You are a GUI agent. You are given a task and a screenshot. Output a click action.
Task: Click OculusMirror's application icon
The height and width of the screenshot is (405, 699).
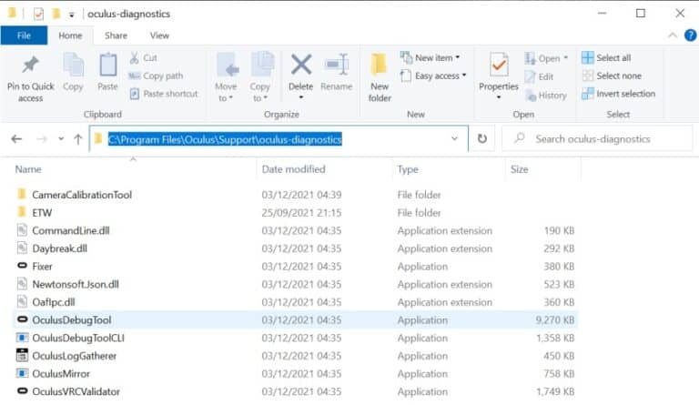(22, 373)
